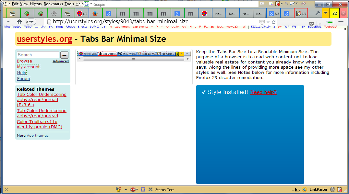The image size is (349, 194).
Task: Expand the search engine dropdown arrow
Action: [x=91, y=4]
